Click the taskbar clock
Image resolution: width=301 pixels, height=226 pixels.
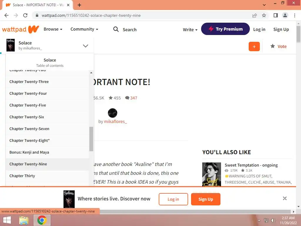click(288, 220)
